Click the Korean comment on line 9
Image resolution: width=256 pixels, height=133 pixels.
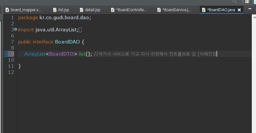tap(155, 54)
